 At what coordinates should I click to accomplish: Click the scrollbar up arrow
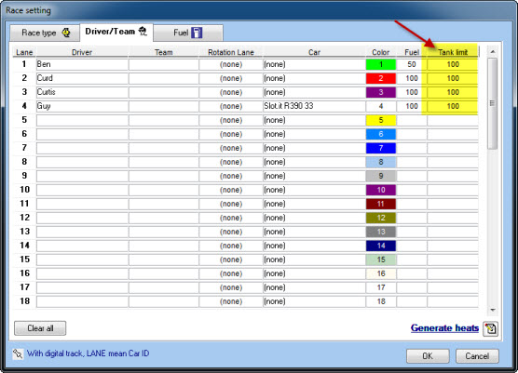pos(493,52)
